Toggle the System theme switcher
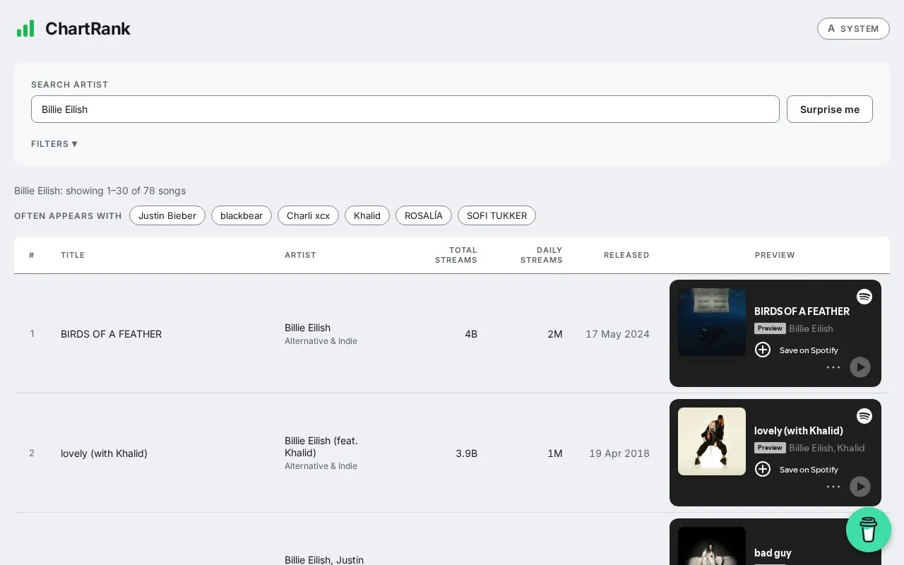 (x=853, y=28)
